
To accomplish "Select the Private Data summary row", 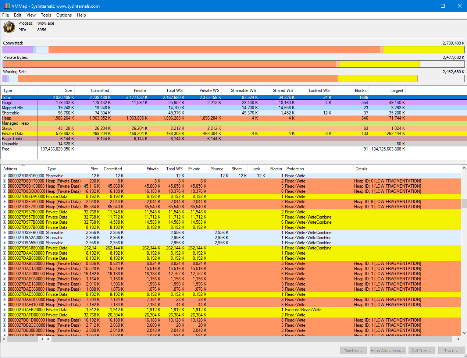I will (x=13, y=134).
